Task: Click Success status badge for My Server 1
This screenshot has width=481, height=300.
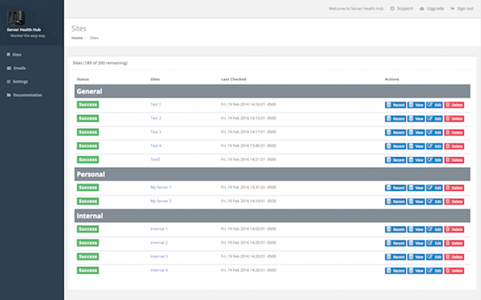Action: tap(88, 188)
